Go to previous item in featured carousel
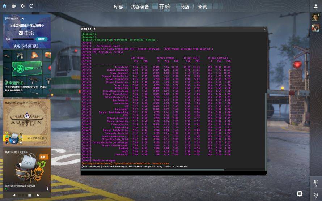This screenshot has height=201, width=322. pos(15,195)
